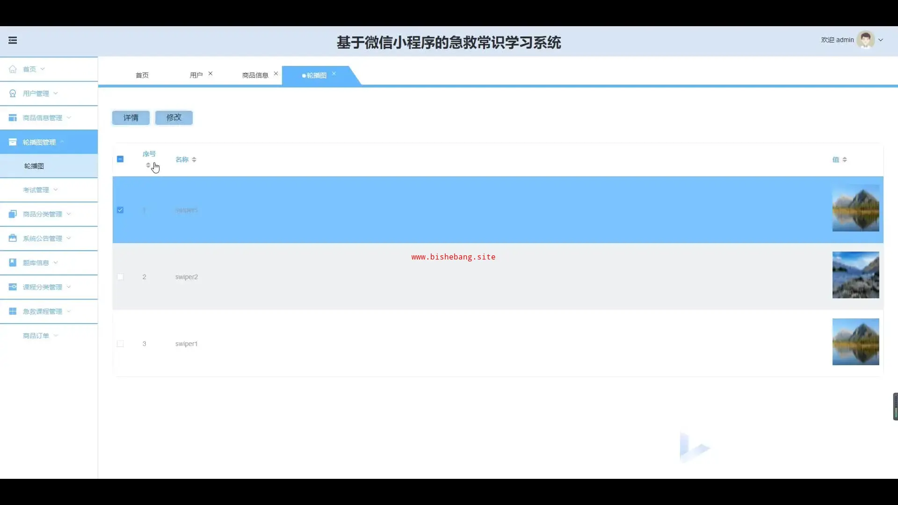Screen dimensions: 898x505
Task: Click the 详情 button
Action: coord(131,118)
